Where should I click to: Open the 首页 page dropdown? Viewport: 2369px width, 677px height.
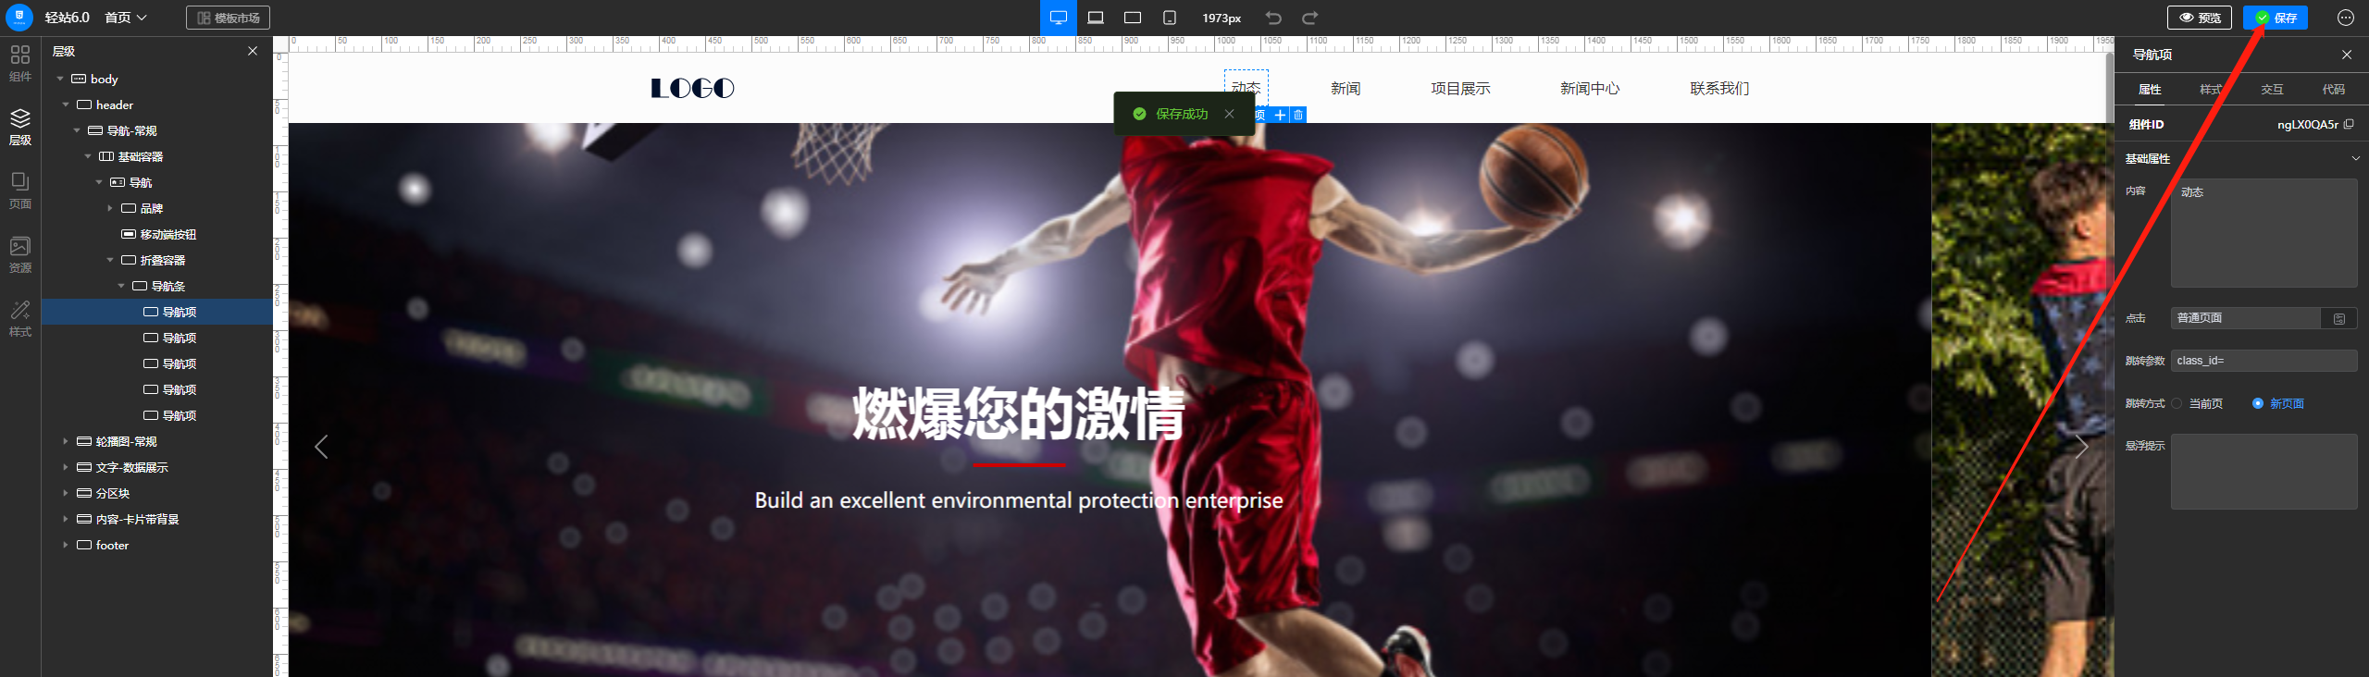coord(126,18)
